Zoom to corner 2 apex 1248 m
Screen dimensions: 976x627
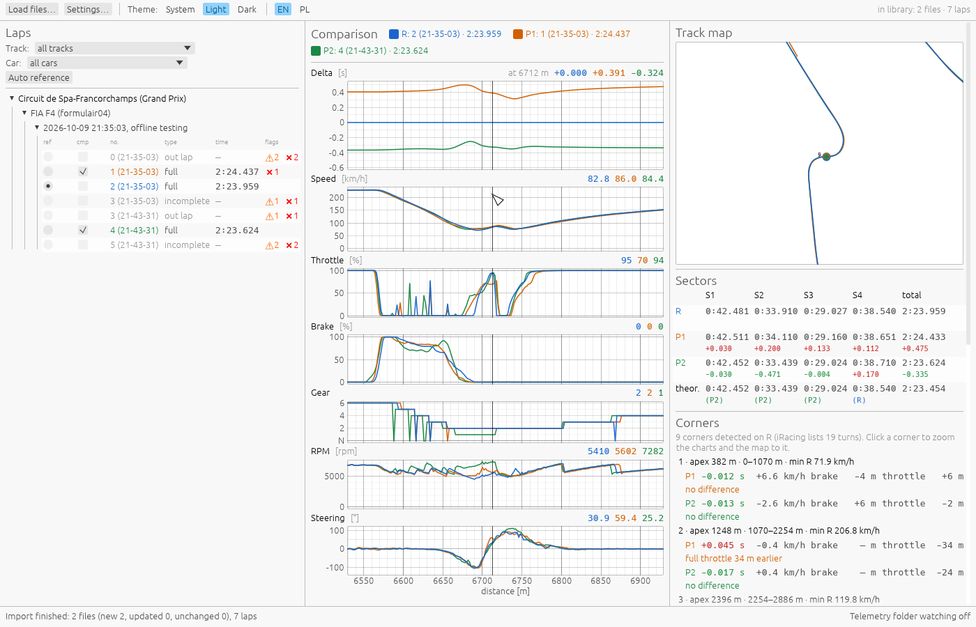point(779,530)
